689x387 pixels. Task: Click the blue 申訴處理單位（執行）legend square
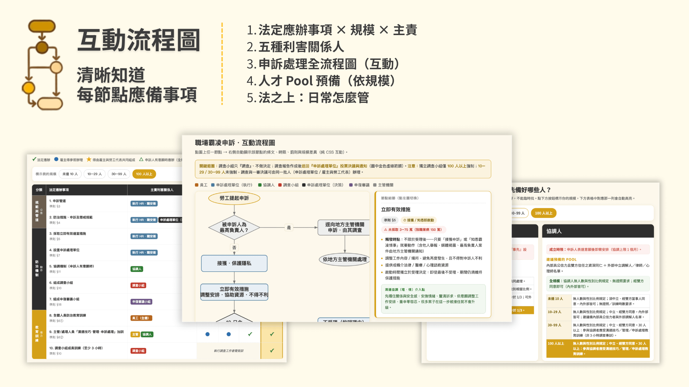pos(213,185)
